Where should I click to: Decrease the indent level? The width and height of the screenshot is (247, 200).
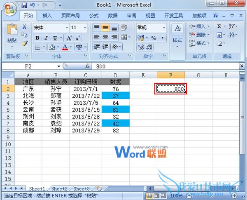click(x=96, y=47)
